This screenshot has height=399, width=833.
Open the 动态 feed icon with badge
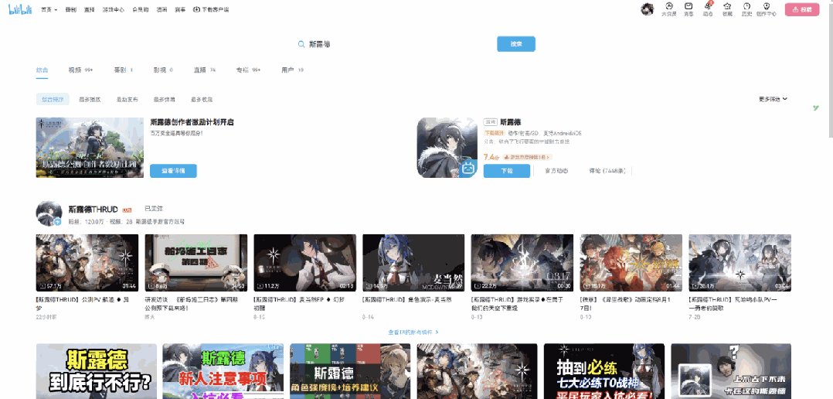pyautogui.click(x=708, y=9)
